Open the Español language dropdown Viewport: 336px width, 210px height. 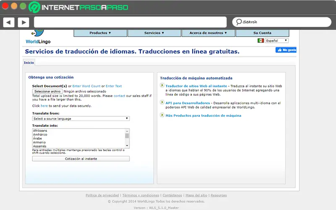[x=277, y=40]
